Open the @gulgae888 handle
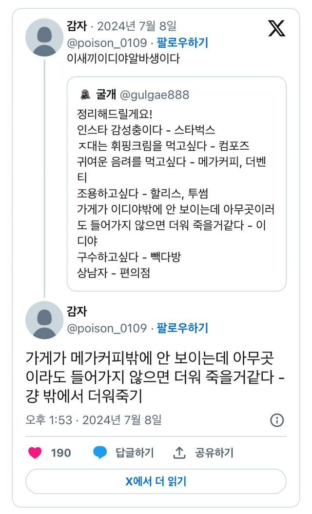This screenshot has height=514, width=312. point(154,95)
